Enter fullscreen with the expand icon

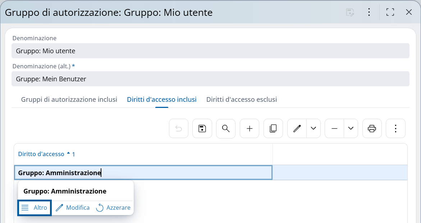(x=390, y=12)
